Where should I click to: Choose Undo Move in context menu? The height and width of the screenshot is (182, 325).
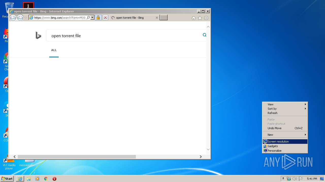285,128
